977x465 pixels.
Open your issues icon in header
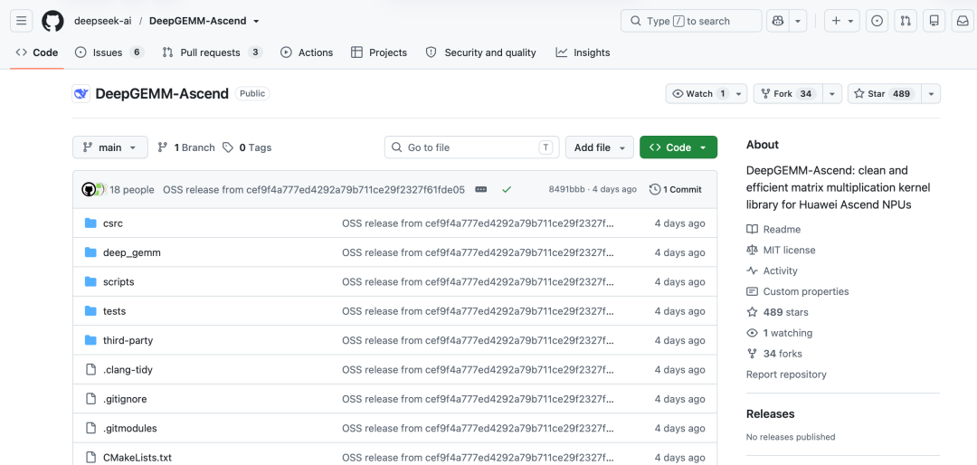pos(877,21)
